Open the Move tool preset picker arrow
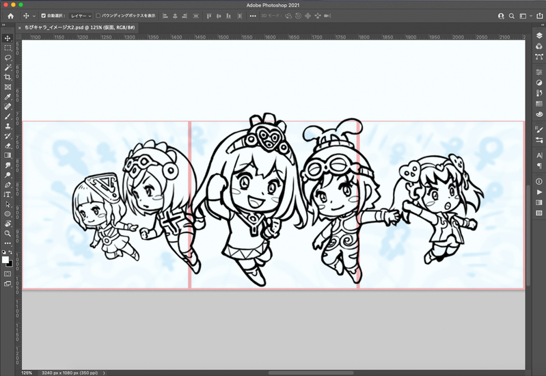The width and height of the screenshot is (546, 376). click(x=33, y=16)
